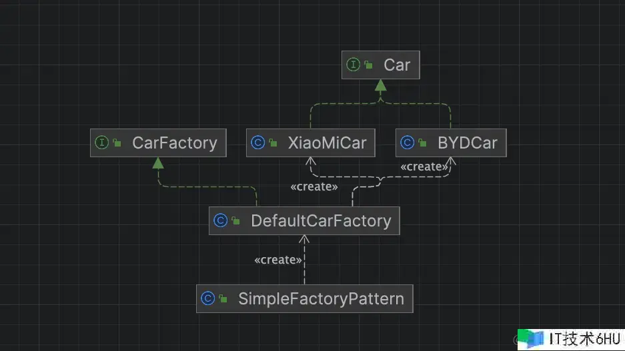Screen dimensions: 625x351
Task: Click the green visibility icon beside SimpleFactoryPattern
Action: click(223, 299)
